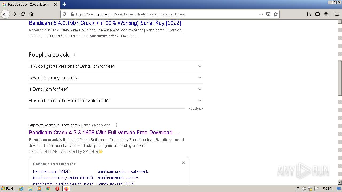Screen dimensions: 342x192
Task: Open the Library bookmarks icon
Action: [309, 14]
